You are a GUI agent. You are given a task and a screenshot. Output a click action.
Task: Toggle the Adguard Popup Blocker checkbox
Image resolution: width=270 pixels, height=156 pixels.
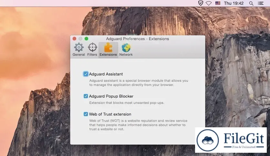[x=86, y=96]
